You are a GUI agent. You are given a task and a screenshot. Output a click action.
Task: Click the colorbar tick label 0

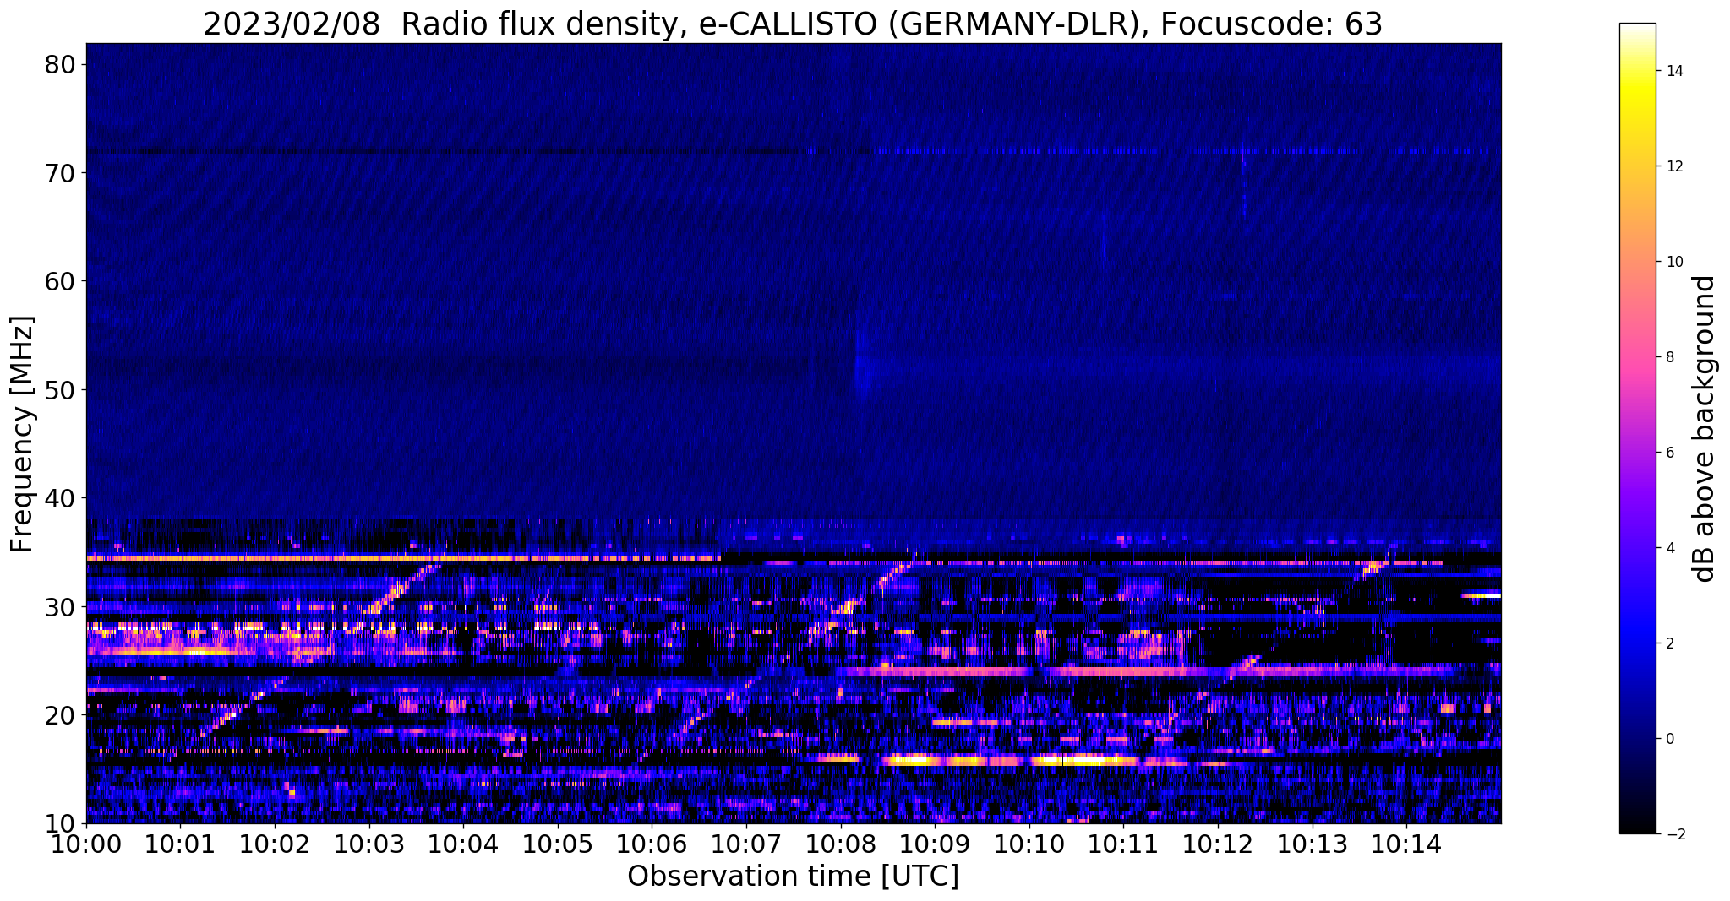click(x=1670, y=739)
